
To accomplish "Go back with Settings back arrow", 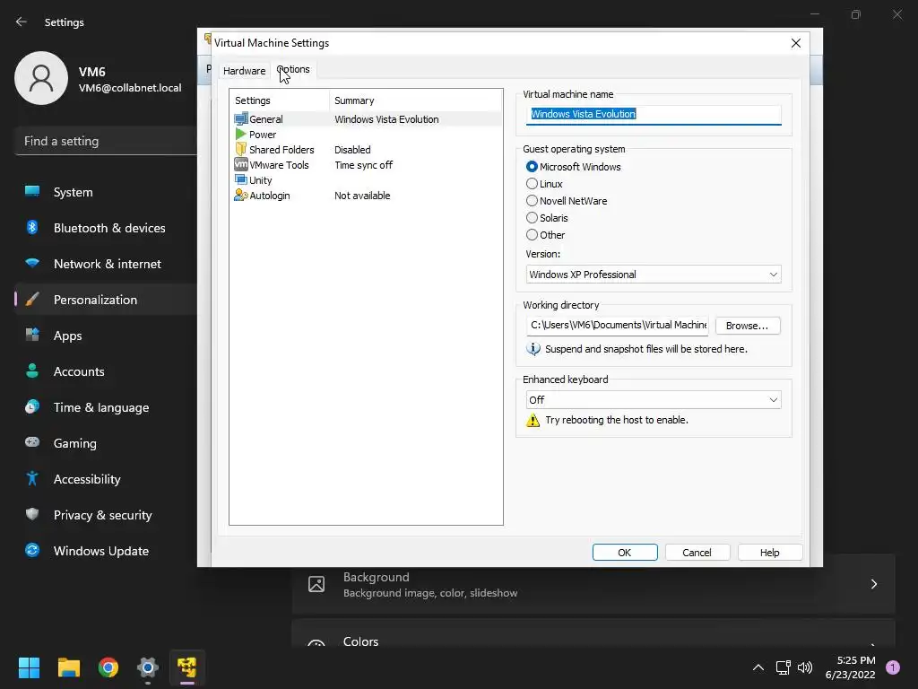I will (22, 22).
